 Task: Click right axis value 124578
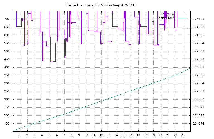click(199, 107)
